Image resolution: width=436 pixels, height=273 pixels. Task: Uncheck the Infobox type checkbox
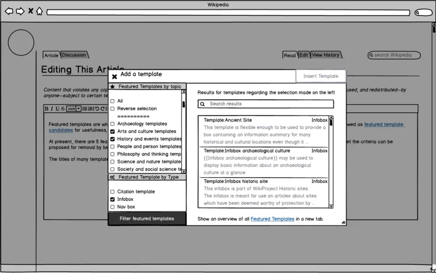[113, 199]
